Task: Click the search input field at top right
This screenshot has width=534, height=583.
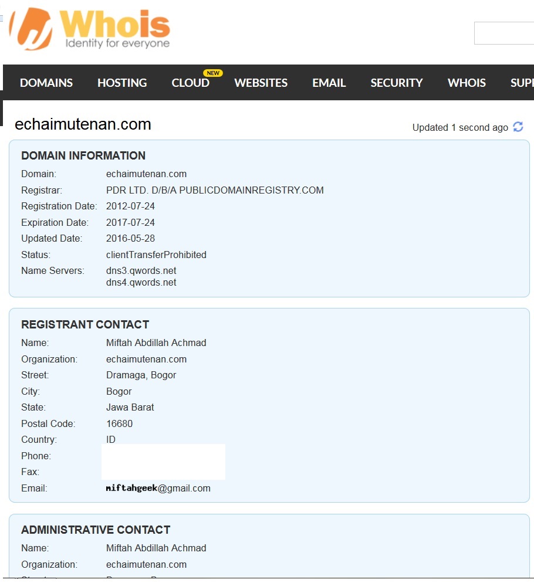Action: click(x=504, y=33)
